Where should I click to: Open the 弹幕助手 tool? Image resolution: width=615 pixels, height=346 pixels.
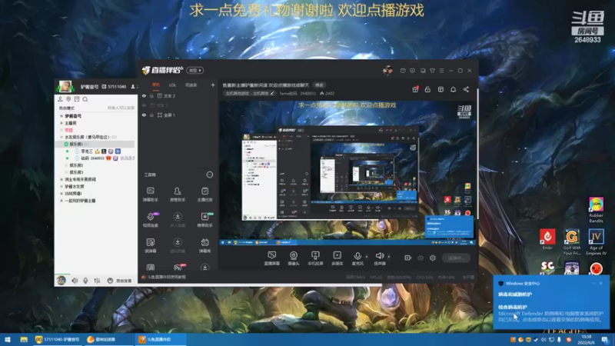point(150,195)
